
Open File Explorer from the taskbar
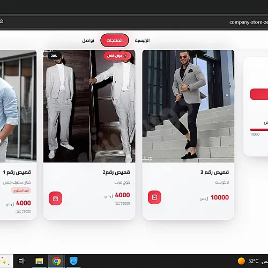click(x=39, y=261)
